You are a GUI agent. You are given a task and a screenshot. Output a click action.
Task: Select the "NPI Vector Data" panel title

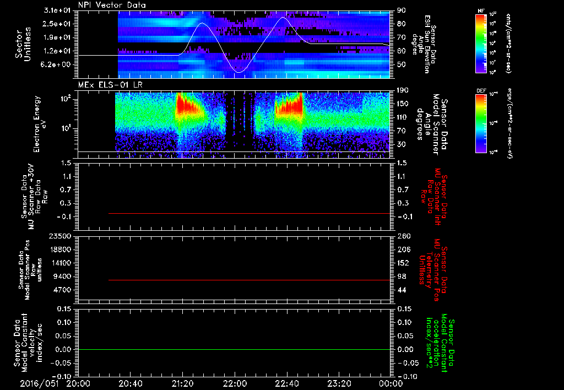[112, 5]
